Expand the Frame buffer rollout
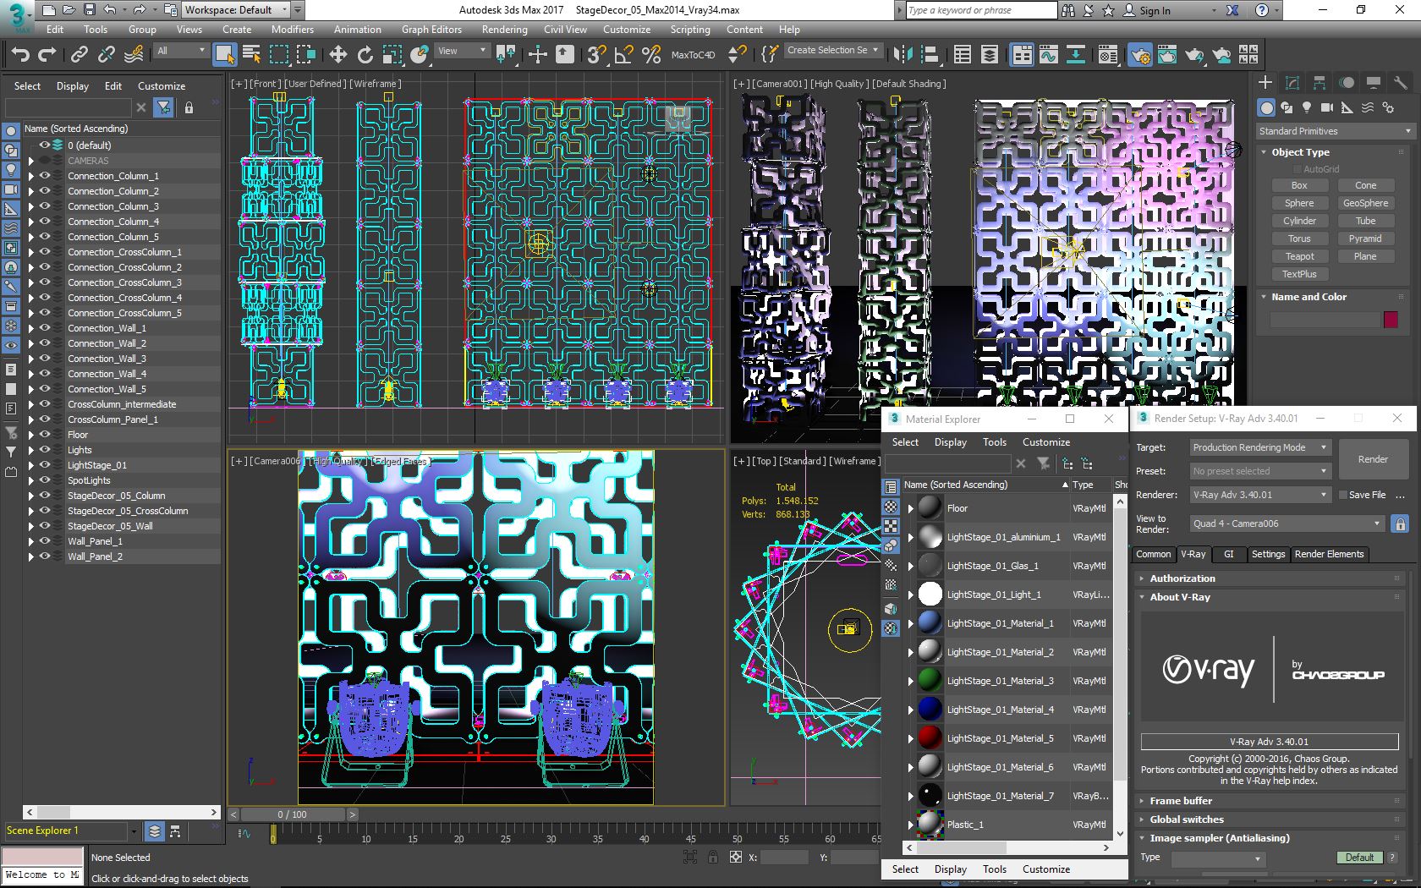The image size is (1421, 888). tap(1181, 801)
